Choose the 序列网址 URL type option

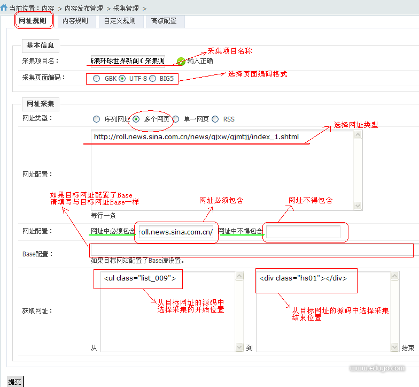coord(96,119)
